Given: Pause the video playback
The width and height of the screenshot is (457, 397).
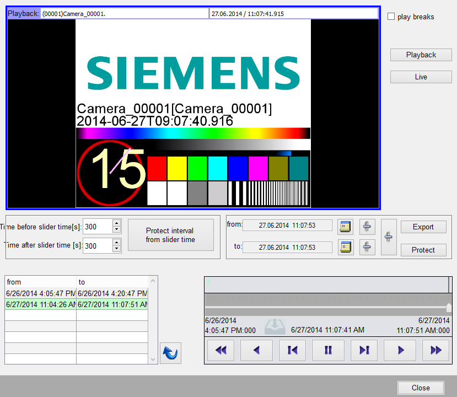Looking at the screenshot, I should coord(328,350).
